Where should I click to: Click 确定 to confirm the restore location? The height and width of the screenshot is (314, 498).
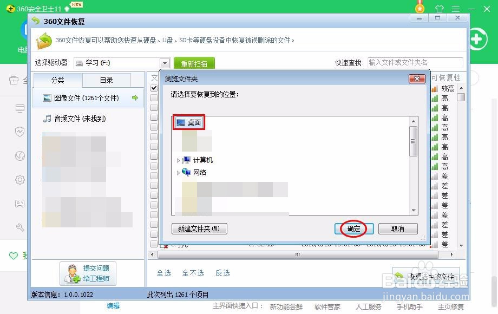click(354, 228)
